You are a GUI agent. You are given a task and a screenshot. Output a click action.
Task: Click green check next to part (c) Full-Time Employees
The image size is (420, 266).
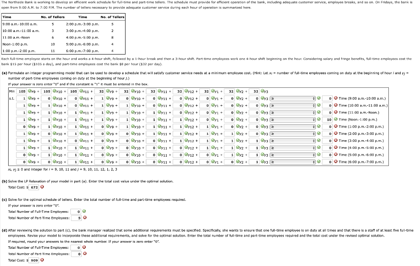pyautogui.click(x=84, y=211)
